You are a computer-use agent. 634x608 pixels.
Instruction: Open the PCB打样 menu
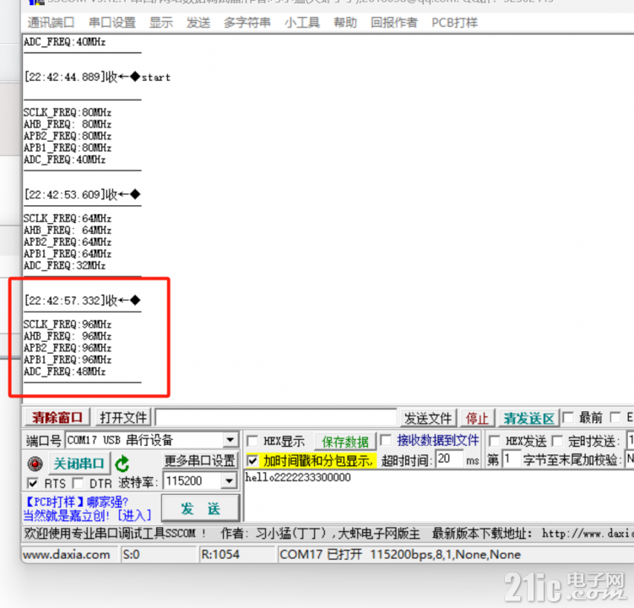point(454,22)
